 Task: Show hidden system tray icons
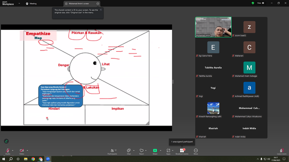coord(258,159)
